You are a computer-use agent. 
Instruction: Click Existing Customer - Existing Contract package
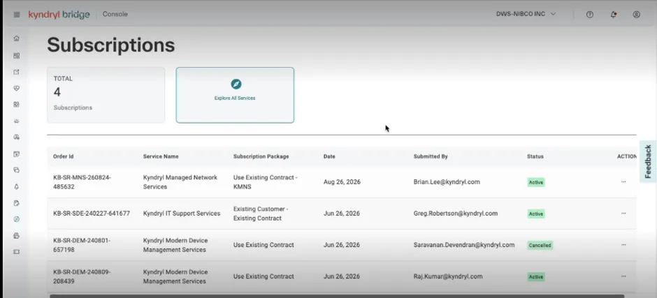pos(261,214)
